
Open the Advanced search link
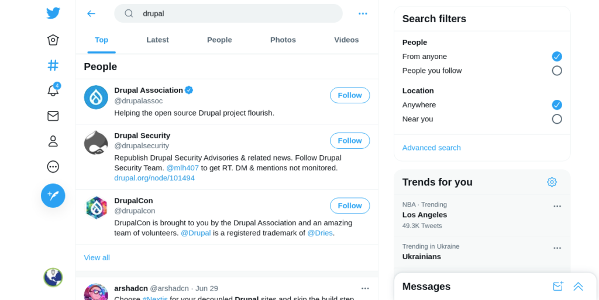(x=431, y=148)
